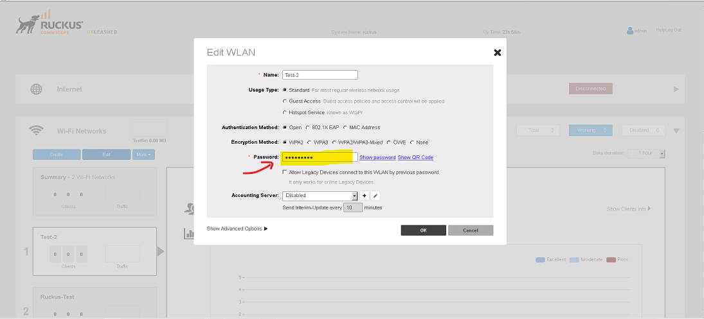Image resolution: width=704 pixels, height=319 pixels.
Task: Confirm changes with the OK button
Action: coord(424,230)
